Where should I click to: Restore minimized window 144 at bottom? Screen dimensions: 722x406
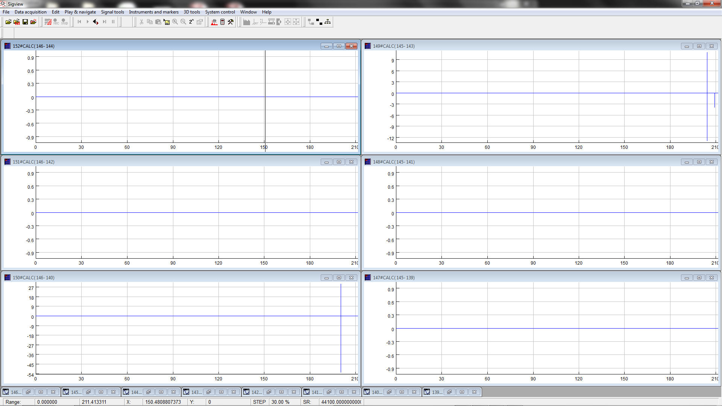coord(149,392)
